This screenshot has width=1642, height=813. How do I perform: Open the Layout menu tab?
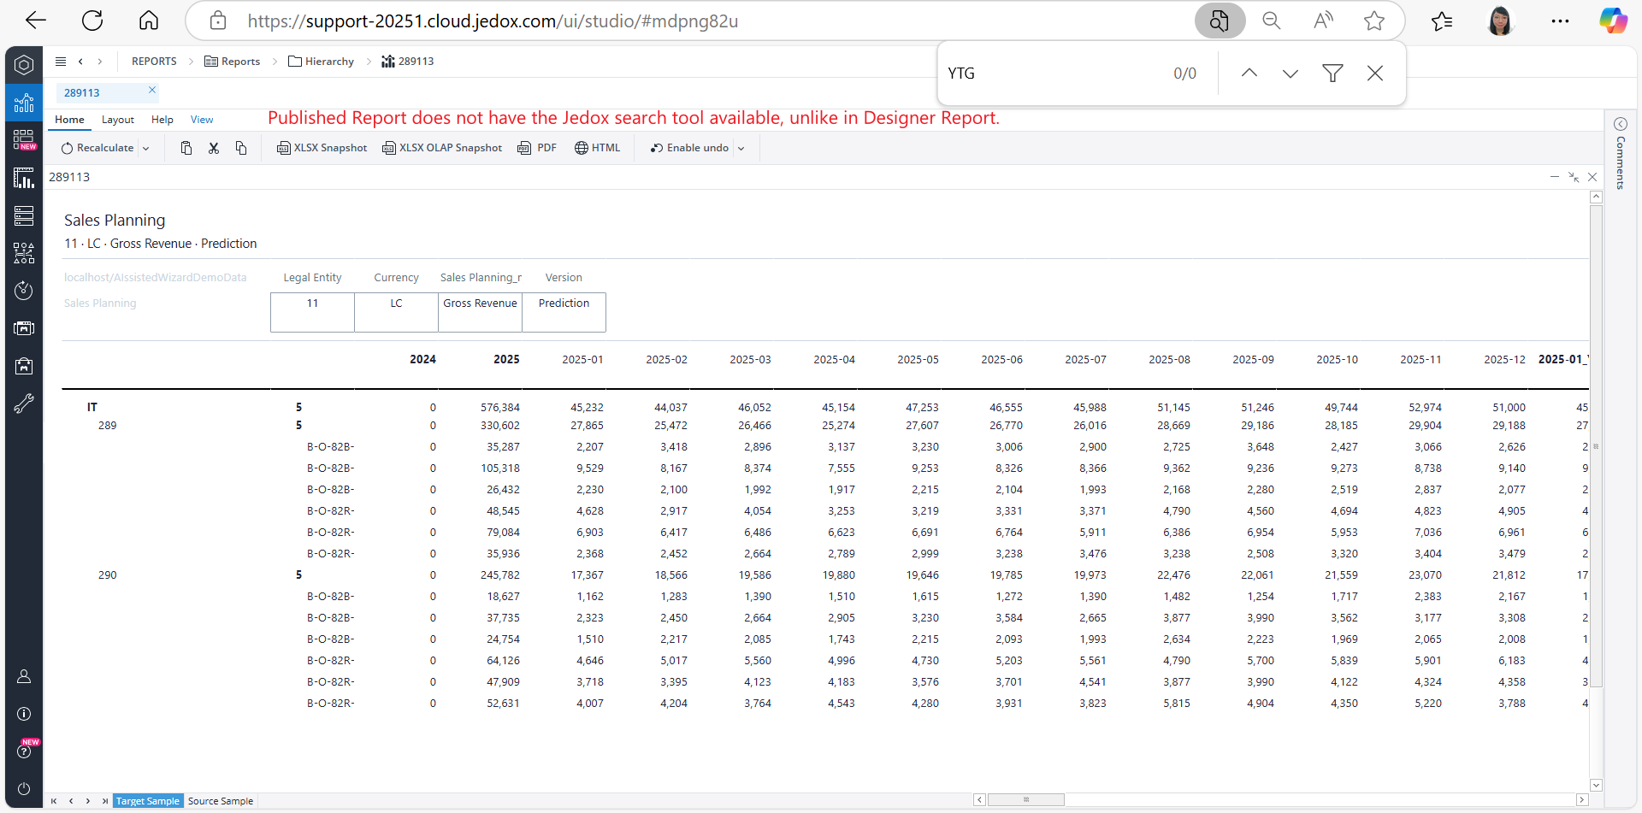point(117,120)
